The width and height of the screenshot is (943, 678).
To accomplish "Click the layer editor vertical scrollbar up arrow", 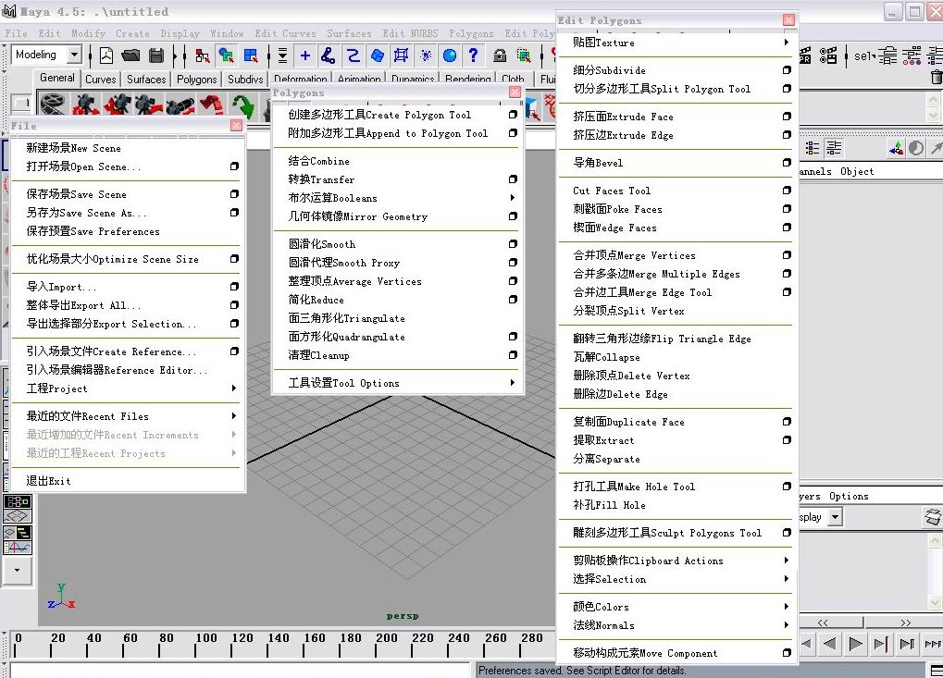I will (x=934, y=542).
